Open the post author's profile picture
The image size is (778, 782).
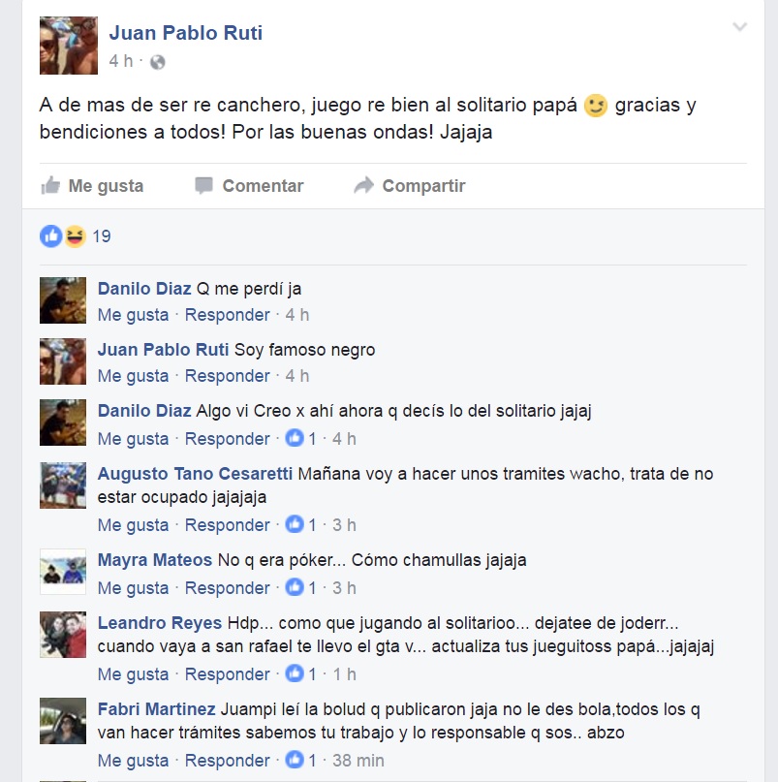click(69, 46)
